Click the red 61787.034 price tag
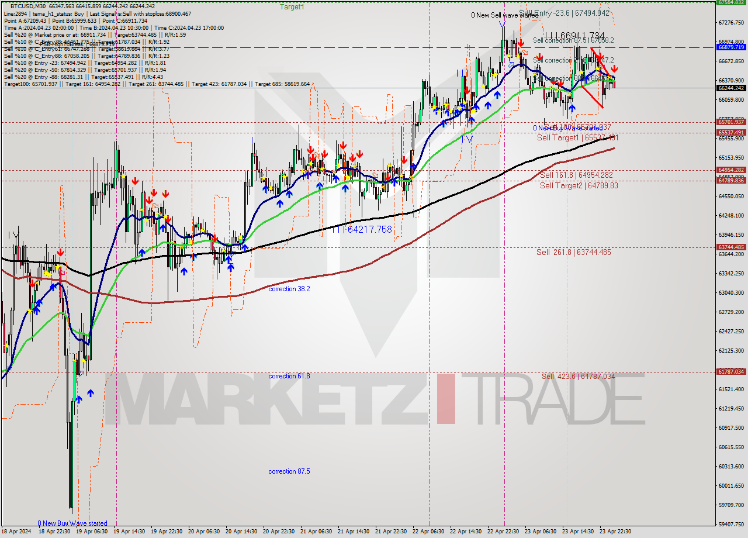The height and width of the screenshot is (538, 748). coord(730,371)
